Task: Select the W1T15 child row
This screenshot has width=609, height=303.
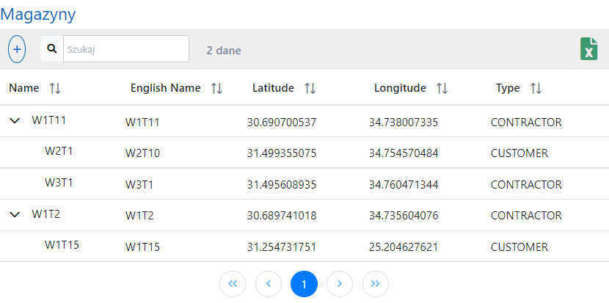Action: pyautogui.click(x=62, y=246)
